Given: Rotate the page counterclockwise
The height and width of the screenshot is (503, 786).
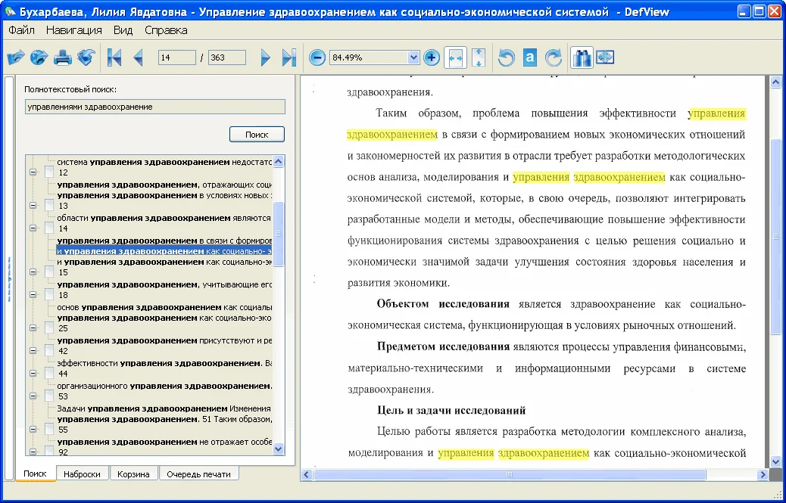Looking at the screenshot, I should pyautogui.click(x=506, y=57).
